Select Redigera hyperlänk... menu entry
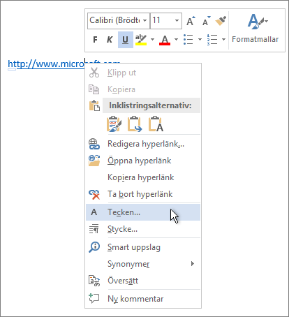Screen dimensions: 289x317 pyautogui.click(x=142, y=144)
